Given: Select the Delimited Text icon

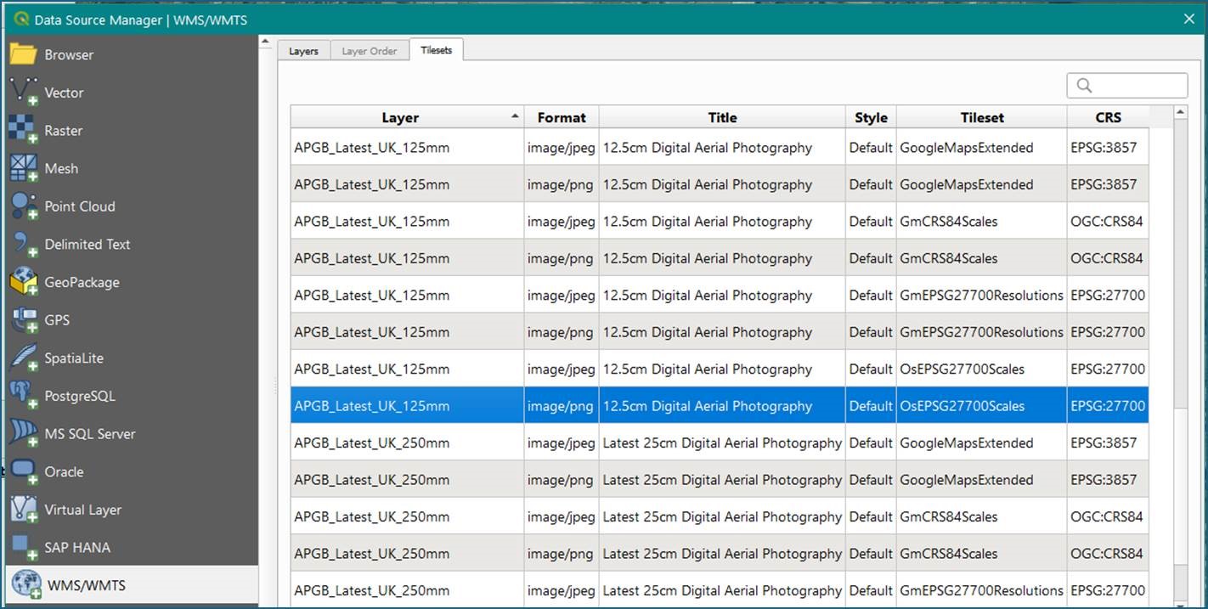Looking at the screenshot, I should pos(24,245).
